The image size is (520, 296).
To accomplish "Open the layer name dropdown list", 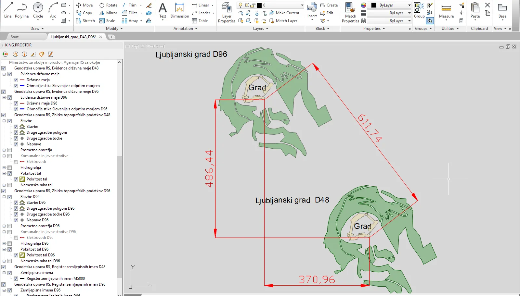I will coord(302,5).
